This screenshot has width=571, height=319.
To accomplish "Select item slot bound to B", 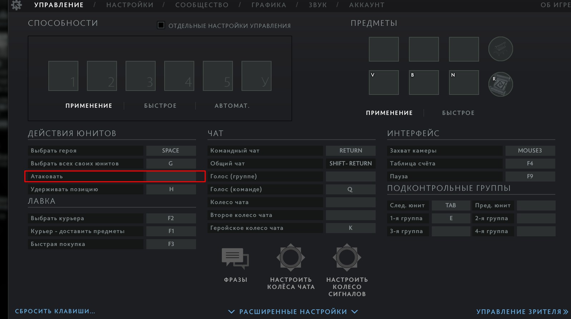I will pos(424,82).
